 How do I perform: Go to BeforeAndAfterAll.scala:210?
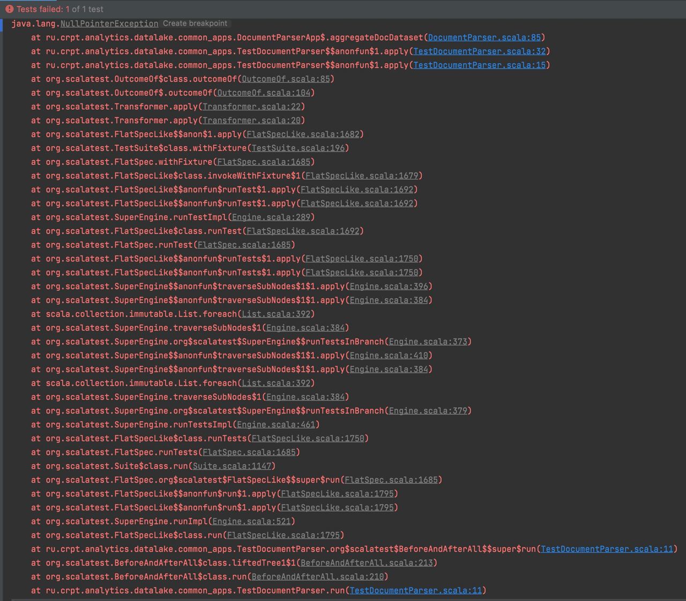pos(318,577)
